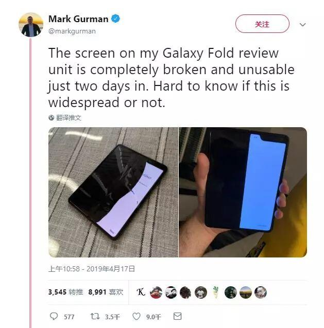Click the globe icon beside translate

(52, 118)
